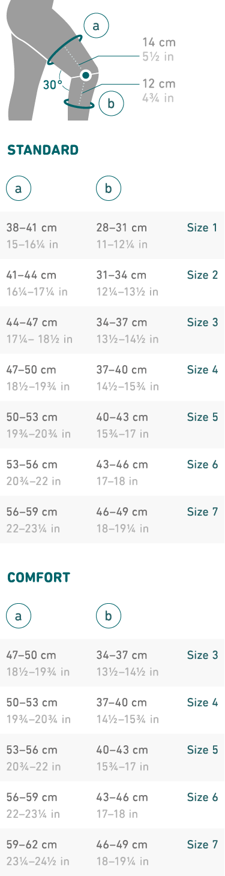Click the 59–62 cm value in Comfort
Image resolution: width=225 pixels, height=876 pixels.
[x=31, y=845]
